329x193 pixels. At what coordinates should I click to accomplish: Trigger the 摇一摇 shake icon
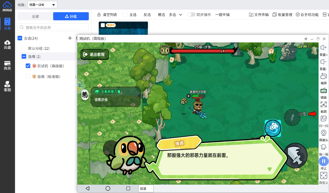click(323, 147)
